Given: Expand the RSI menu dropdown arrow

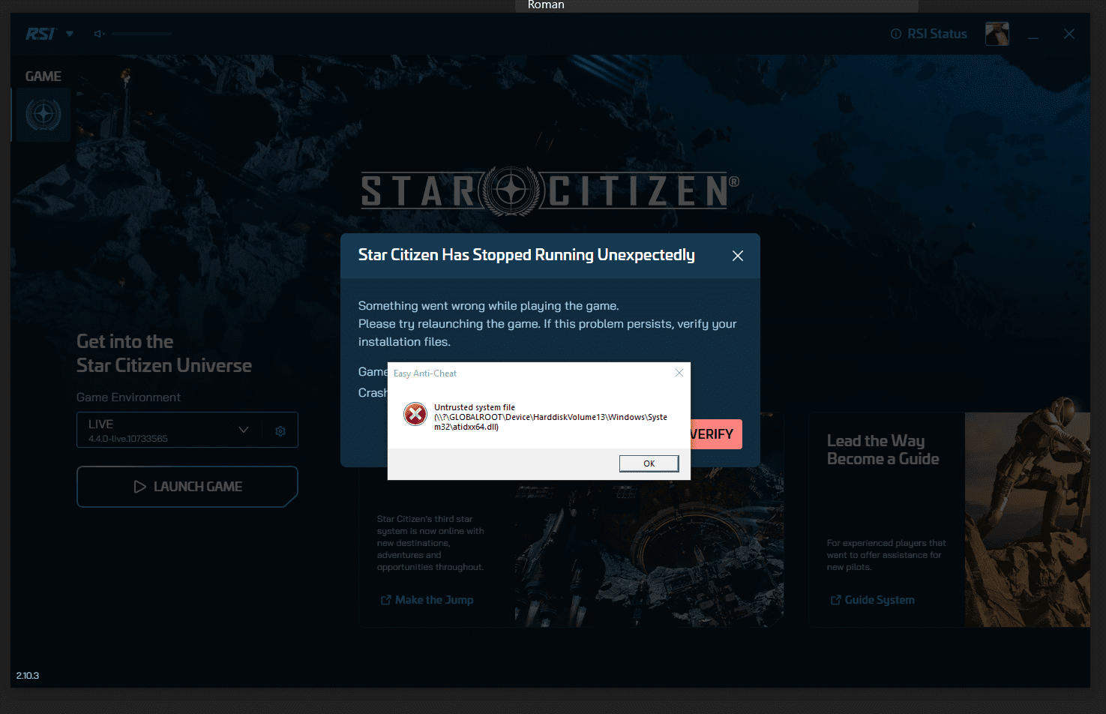Looking at the screenshot, I should [x=70, y=34].
